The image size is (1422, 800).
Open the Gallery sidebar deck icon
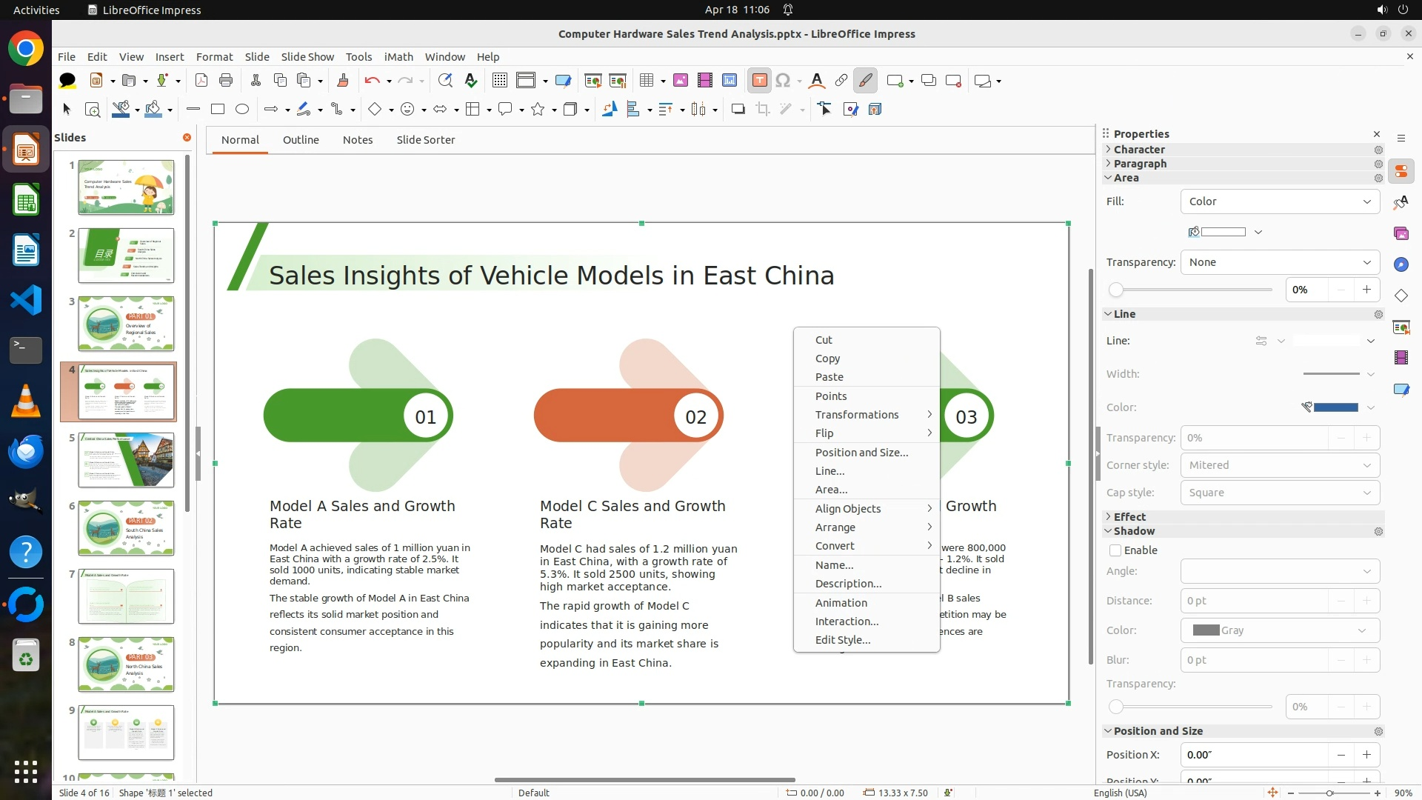tap(1401, 234)
